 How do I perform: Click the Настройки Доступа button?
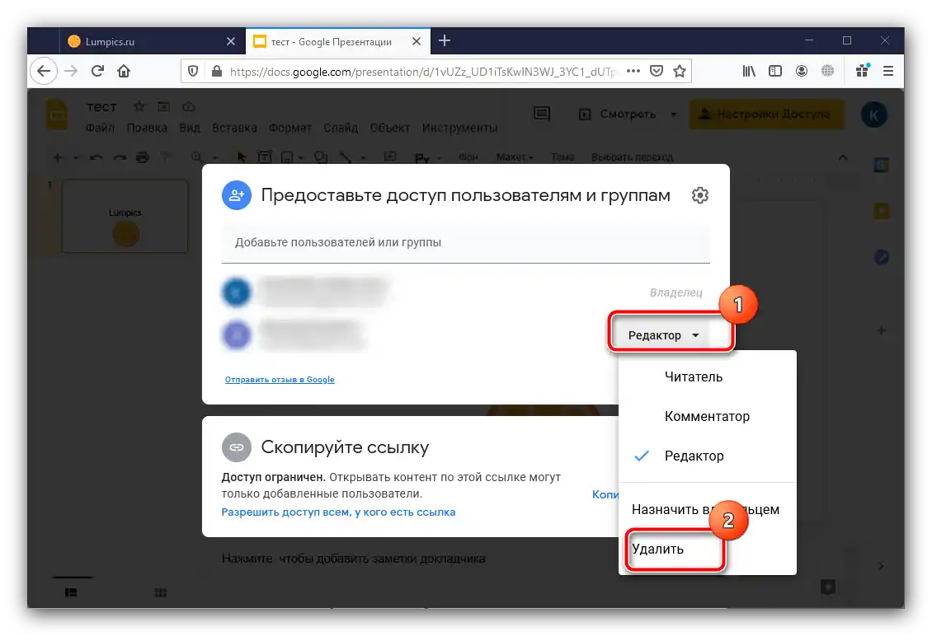click(766, 114)
